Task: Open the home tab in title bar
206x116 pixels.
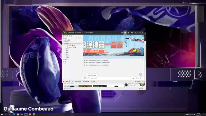Action: coord(125,33)
